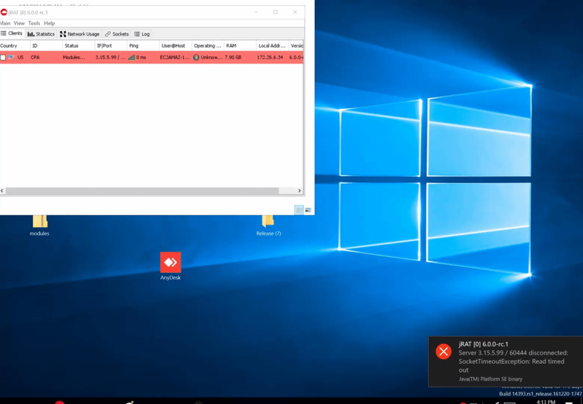Select the CPA value in the ID column

35,57
